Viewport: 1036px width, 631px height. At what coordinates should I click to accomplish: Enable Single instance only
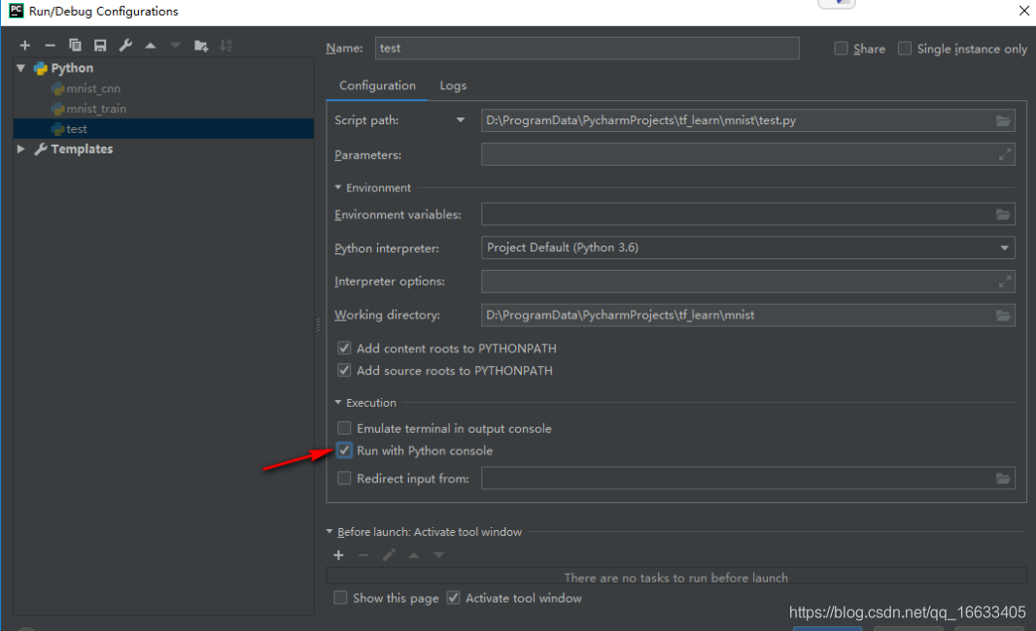pyautogui.click(x=905, y=49)
